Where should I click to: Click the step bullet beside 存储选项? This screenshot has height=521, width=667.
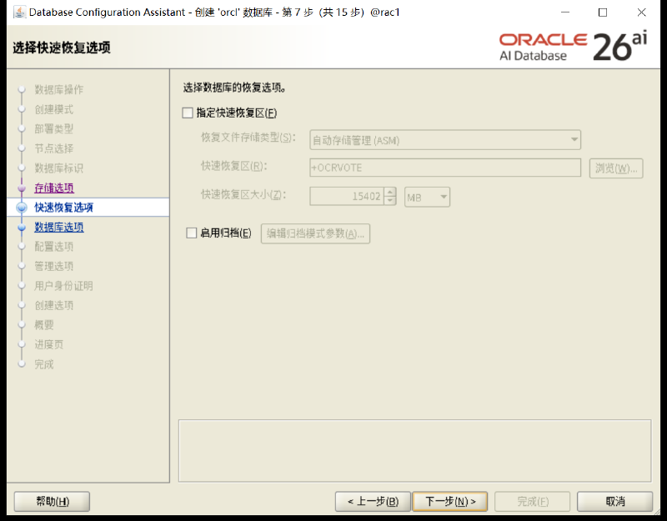22,188
